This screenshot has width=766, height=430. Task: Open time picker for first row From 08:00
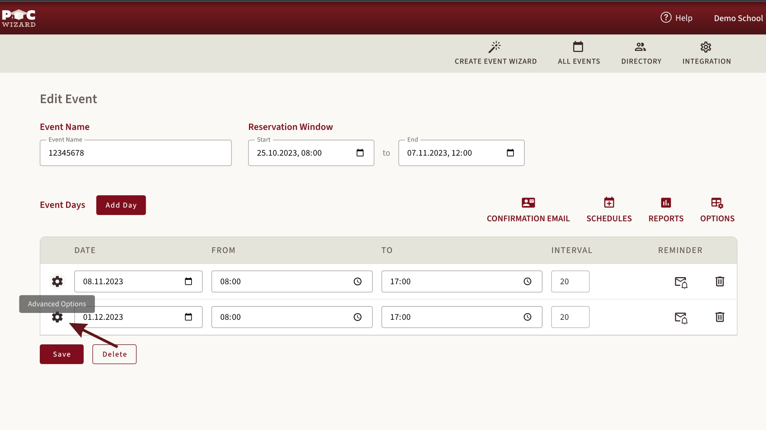[x=358, y=281]
